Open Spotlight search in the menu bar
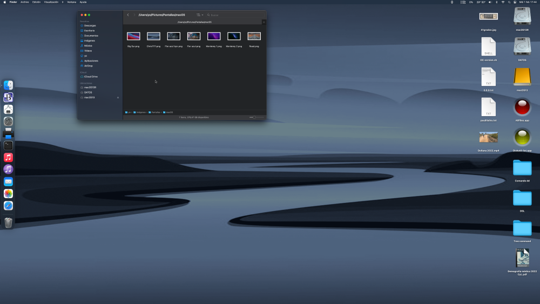540x304 pixels. [509, 2]
